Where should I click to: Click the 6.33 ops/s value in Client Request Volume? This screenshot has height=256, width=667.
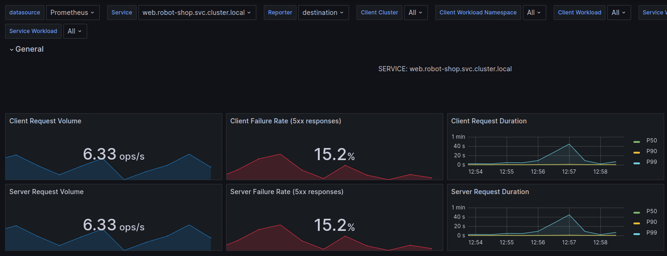point(114,155)
